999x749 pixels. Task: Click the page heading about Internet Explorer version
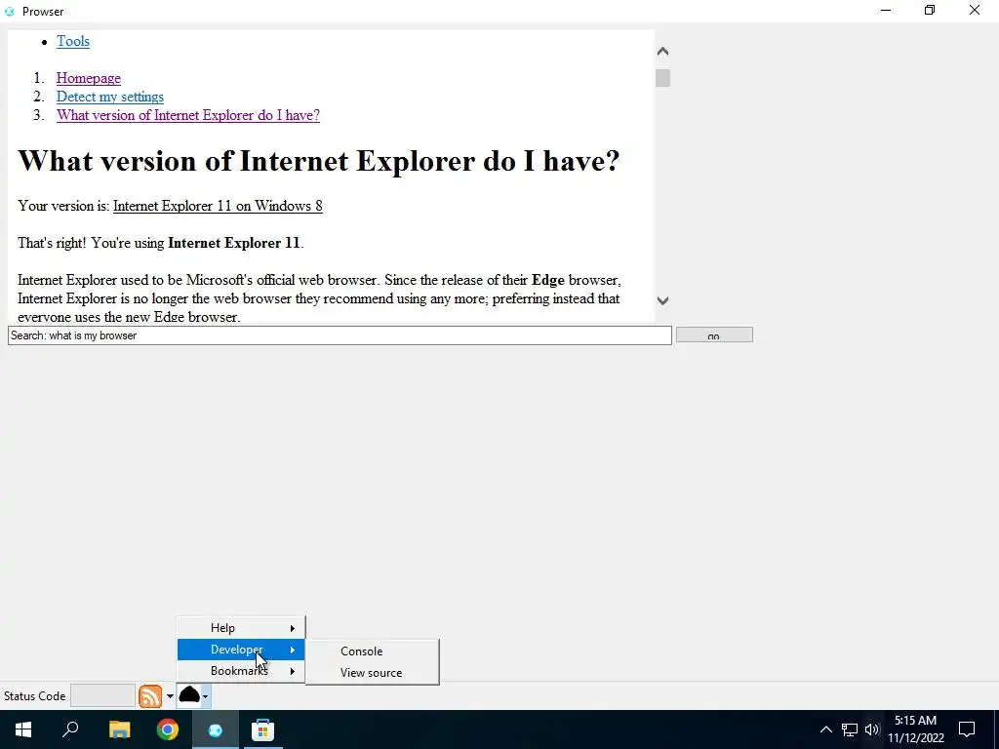[319, 161]
